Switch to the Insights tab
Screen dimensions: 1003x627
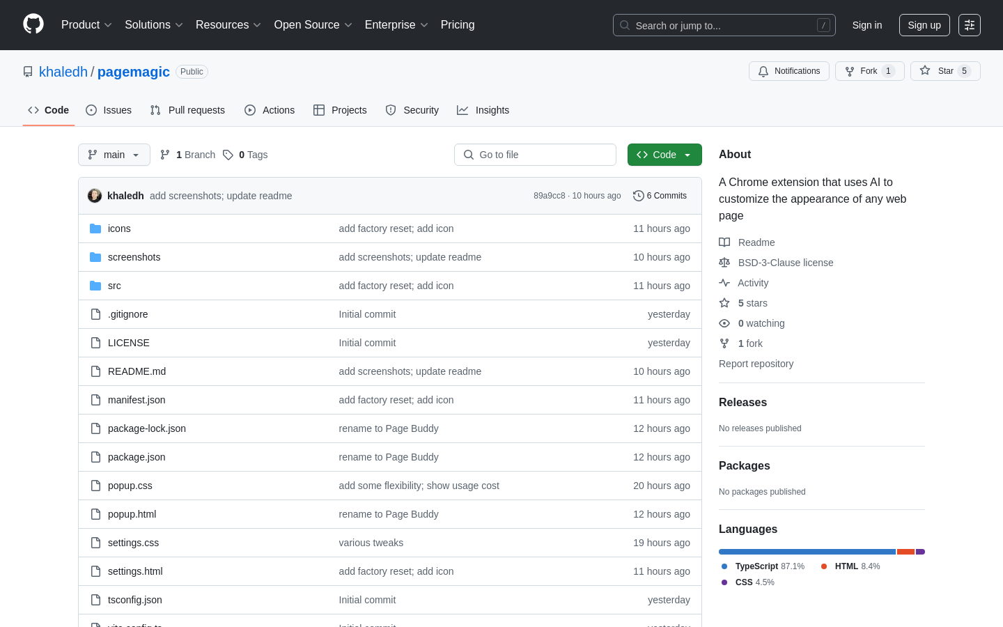(483, 110)
